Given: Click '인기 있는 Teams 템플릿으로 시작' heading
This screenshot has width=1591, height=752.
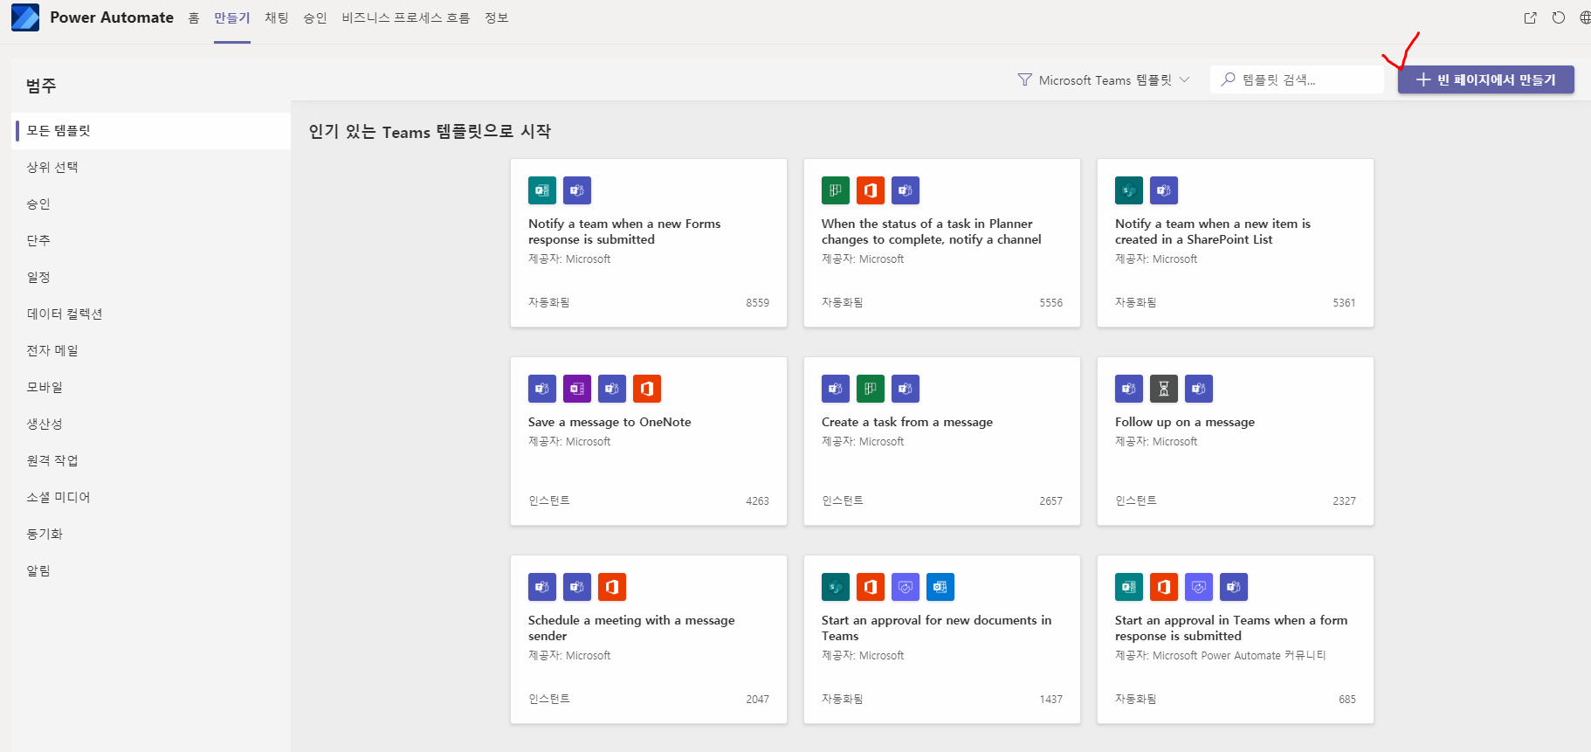Looking at the screenshot, I should (x=430, y=132).
